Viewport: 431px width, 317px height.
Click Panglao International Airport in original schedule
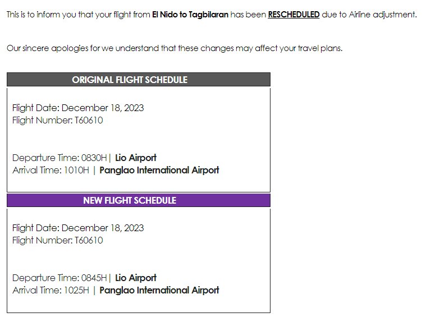159,171
